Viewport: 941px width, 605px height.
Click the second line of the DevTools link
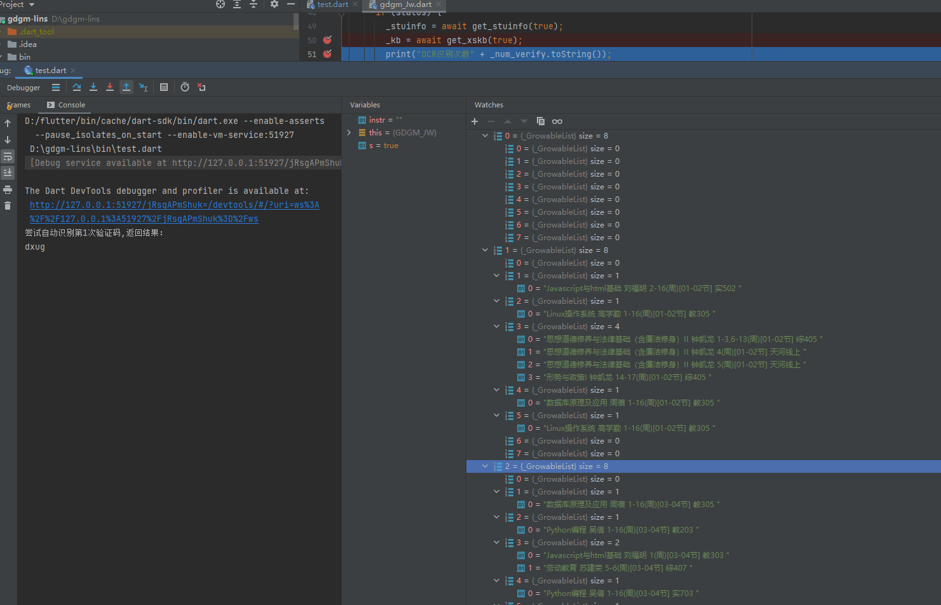point(144,219)
